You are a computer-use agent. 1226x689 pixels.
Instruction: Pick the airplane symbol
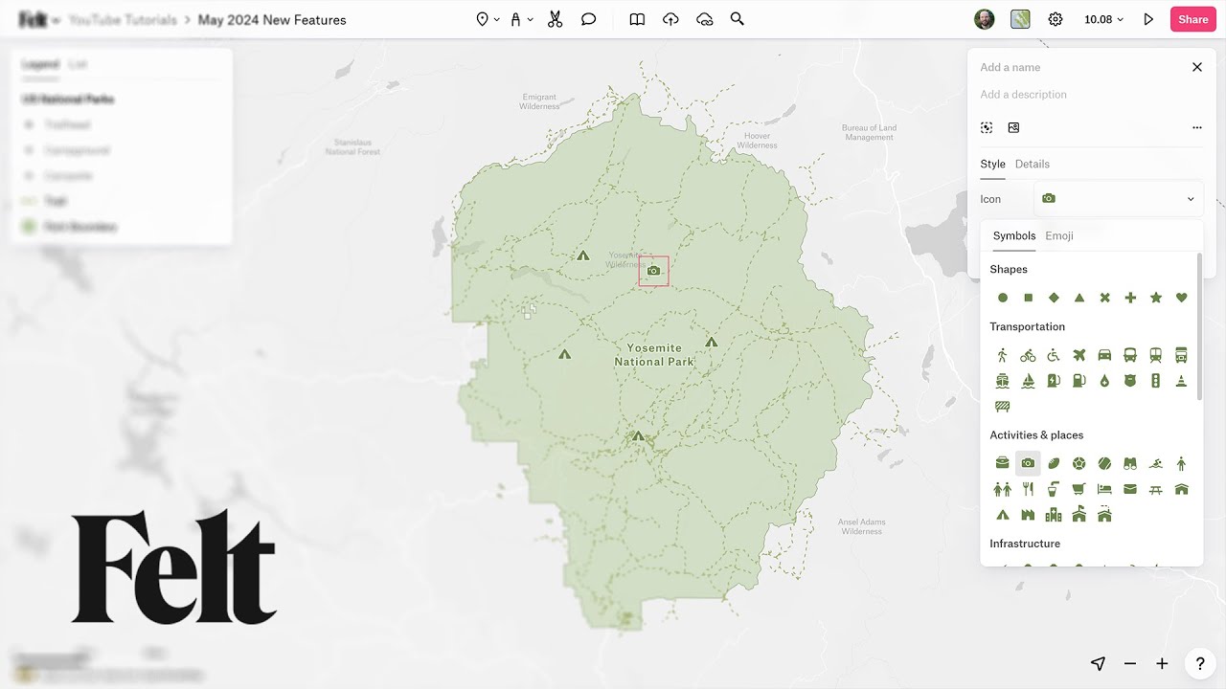pyautogui.click(x=1079, y=355)
